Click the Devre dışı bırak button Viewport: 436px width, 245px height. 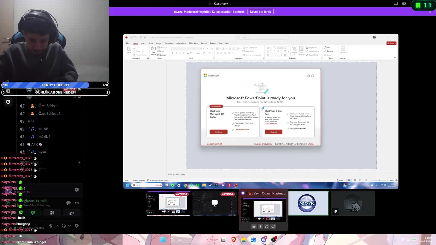(x=261, y=12)
